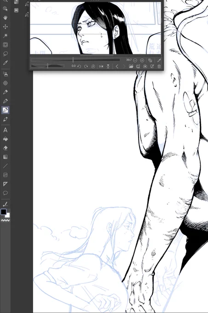Click the Sub View rotation value 0.0
This screenshot has width=208, height=313.
(74, 66)
